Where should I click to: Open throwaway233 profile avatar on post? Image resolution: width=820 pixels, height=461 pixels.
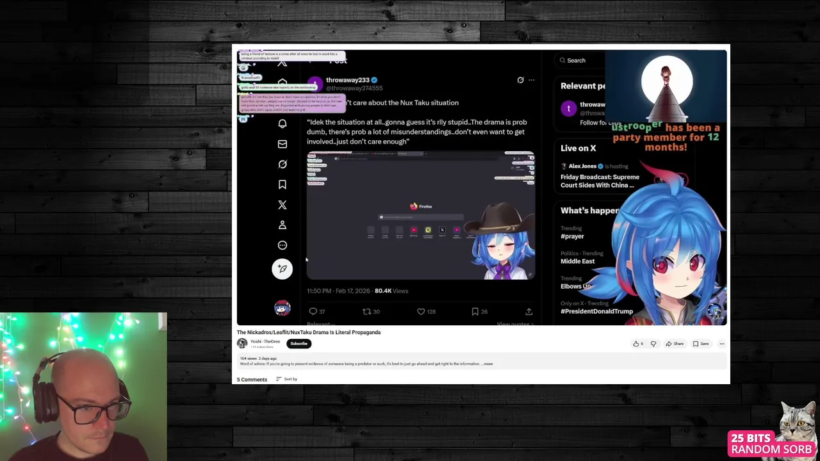click(x=315, y=84)
